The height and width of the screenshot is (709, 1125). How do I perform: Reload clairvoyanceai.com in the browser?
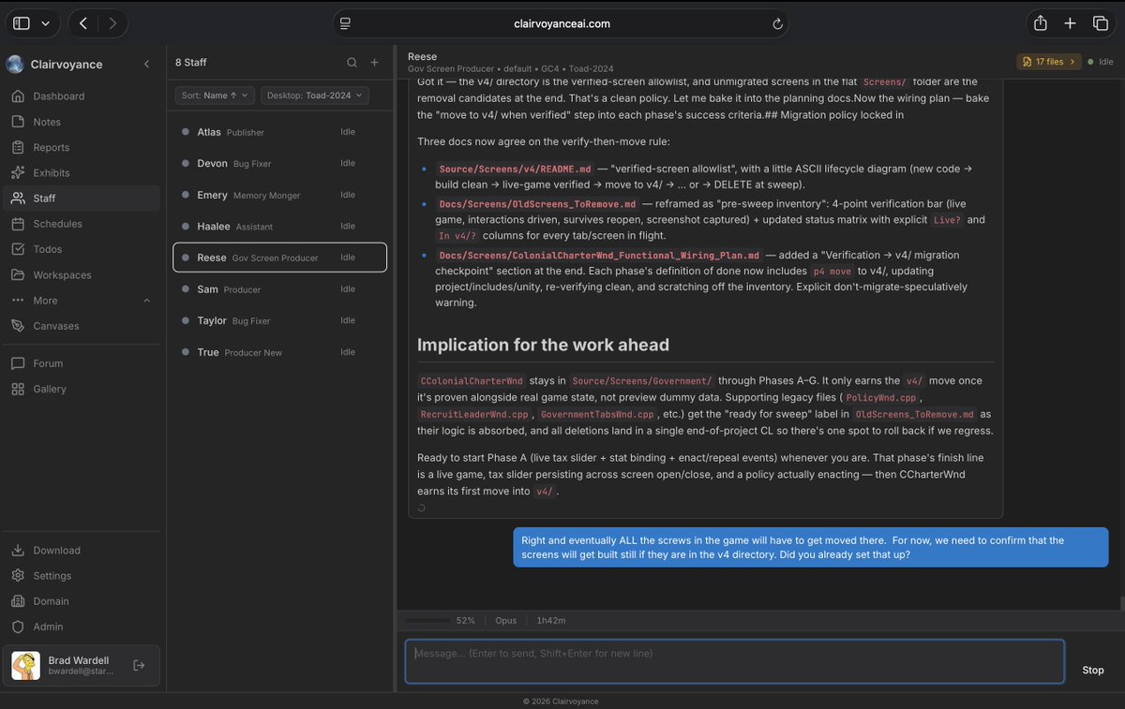(777, 23)
